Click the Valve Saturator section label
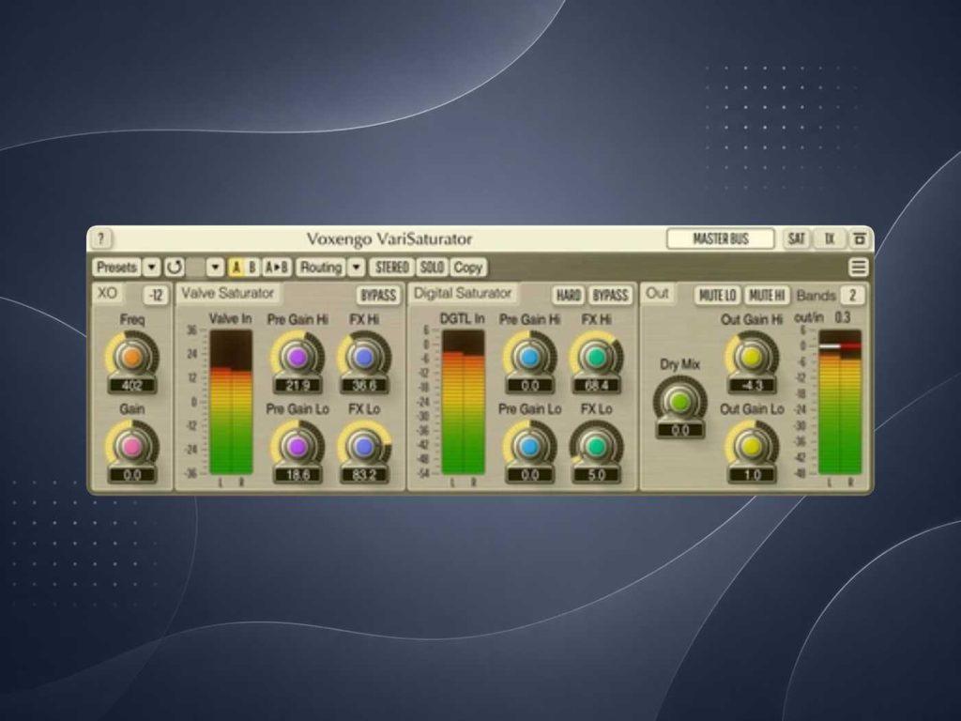The height and width of the screenshot is (721, 961). coord(227,293)
